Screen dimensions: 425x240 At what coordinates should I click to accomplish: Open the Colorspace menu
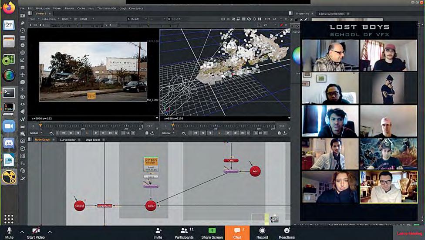click(x=136, y=8)
